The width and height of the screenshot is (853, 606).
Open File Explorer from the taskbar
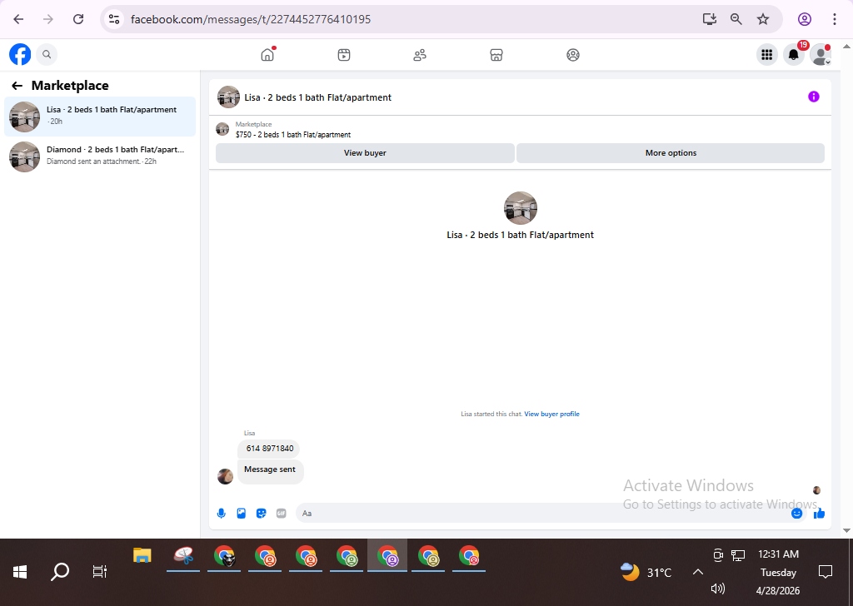tap(142, 555)
